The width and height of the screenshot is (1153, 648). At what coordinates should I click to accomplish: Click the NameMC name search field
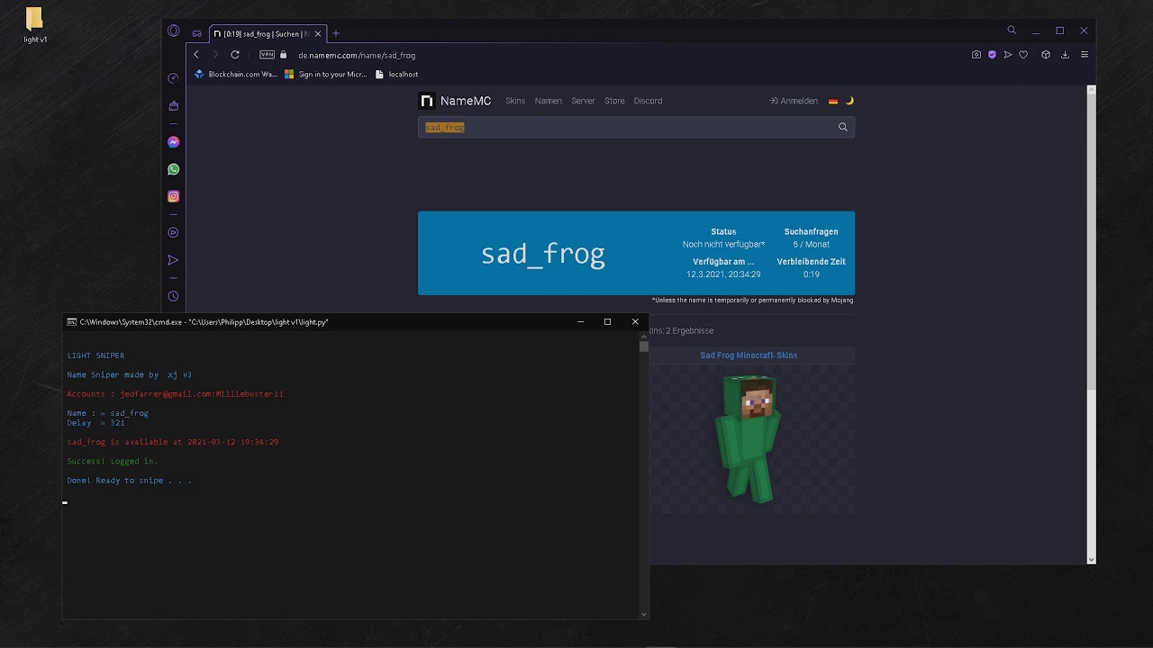pyautogui.click(x=625, y=128)
